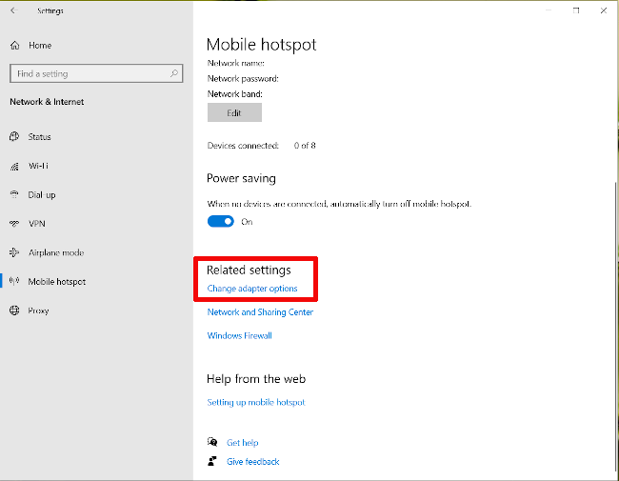Click the Wi-Fi signal icon
This screenshot has width=619, height=481.
14,167
